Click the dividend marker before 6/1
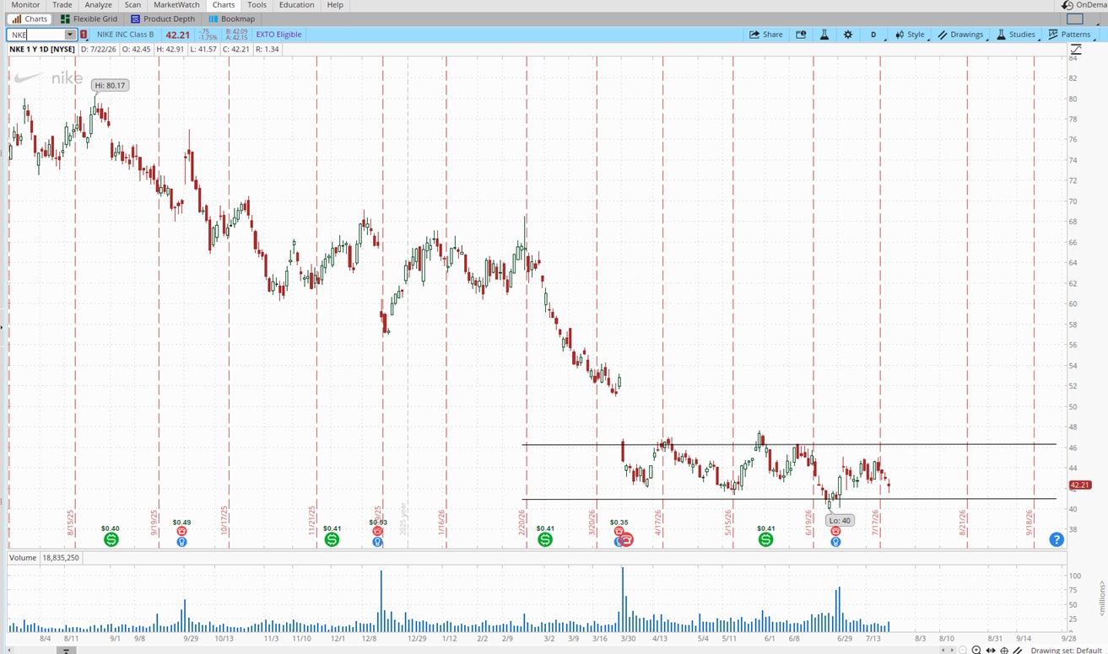 (765, 539)
